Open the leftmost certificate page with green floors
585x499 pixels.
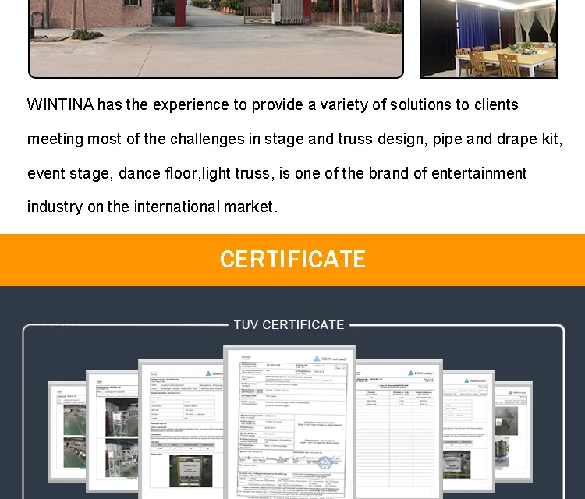(67, 431)
